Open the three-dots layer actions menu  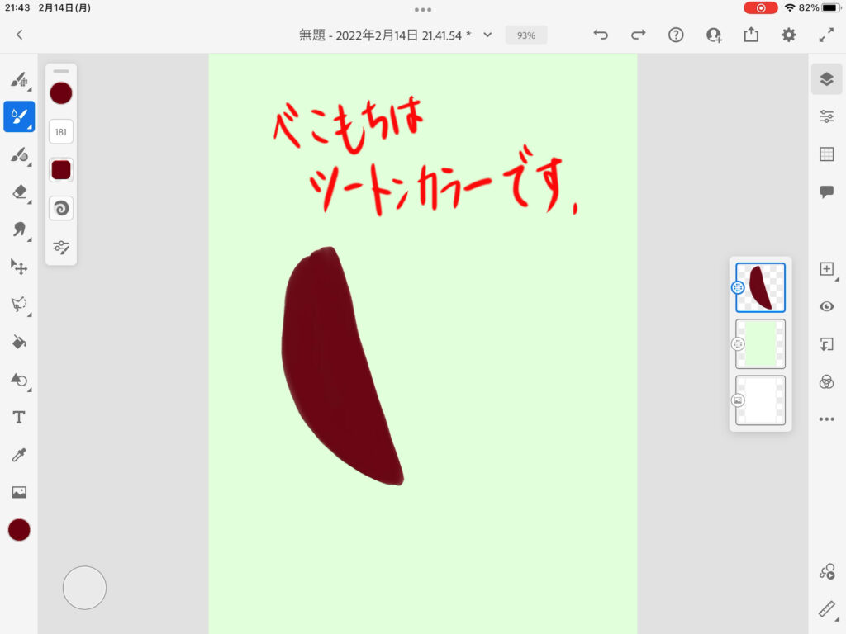point(826,419)
